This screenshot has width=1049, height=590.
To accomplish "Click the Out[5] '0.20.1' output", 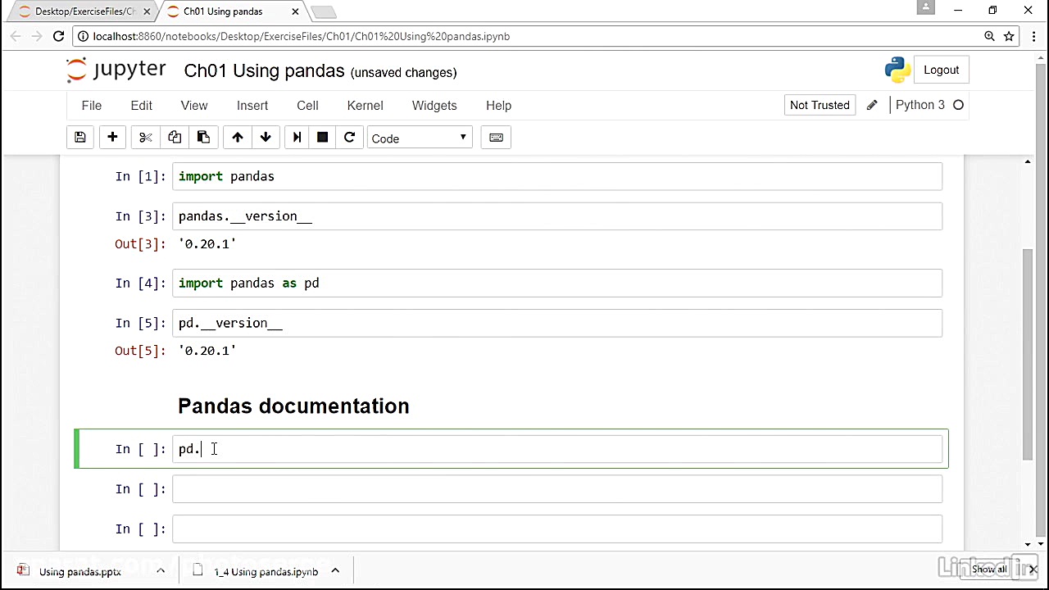I will (207, 350).
